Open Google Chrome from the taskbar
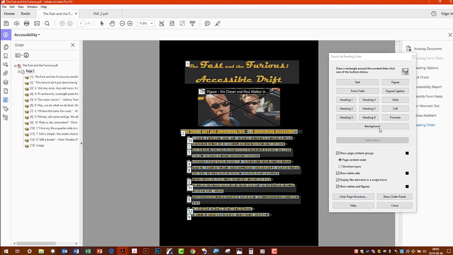The image size is (453, 255). [193, 251]
